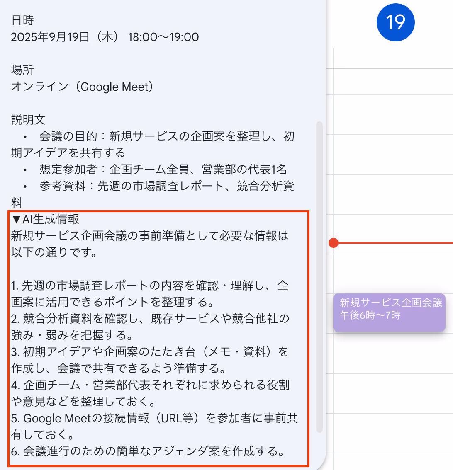Viewport: 453px width, 470px height.
Task: Open the 新規サービス企画会議 calendar event
Action: tap(389, 313)
